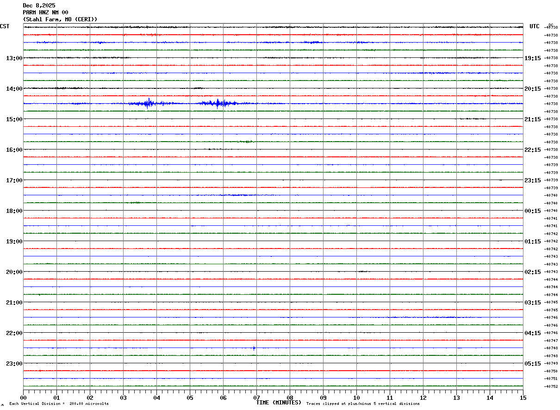Select the 23:00 CST row label
Screen dimensions: 560x410
[14, 363]
